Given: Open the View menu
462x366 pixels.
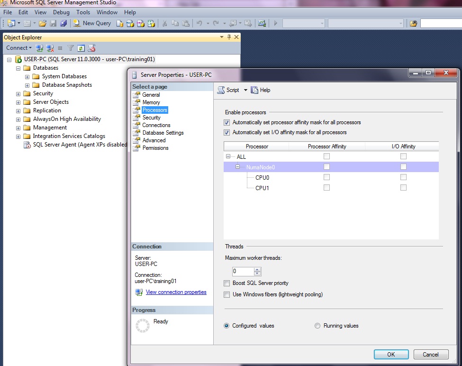Looking at the screenshot, I should pyautogui.click(x=40, y=12).
